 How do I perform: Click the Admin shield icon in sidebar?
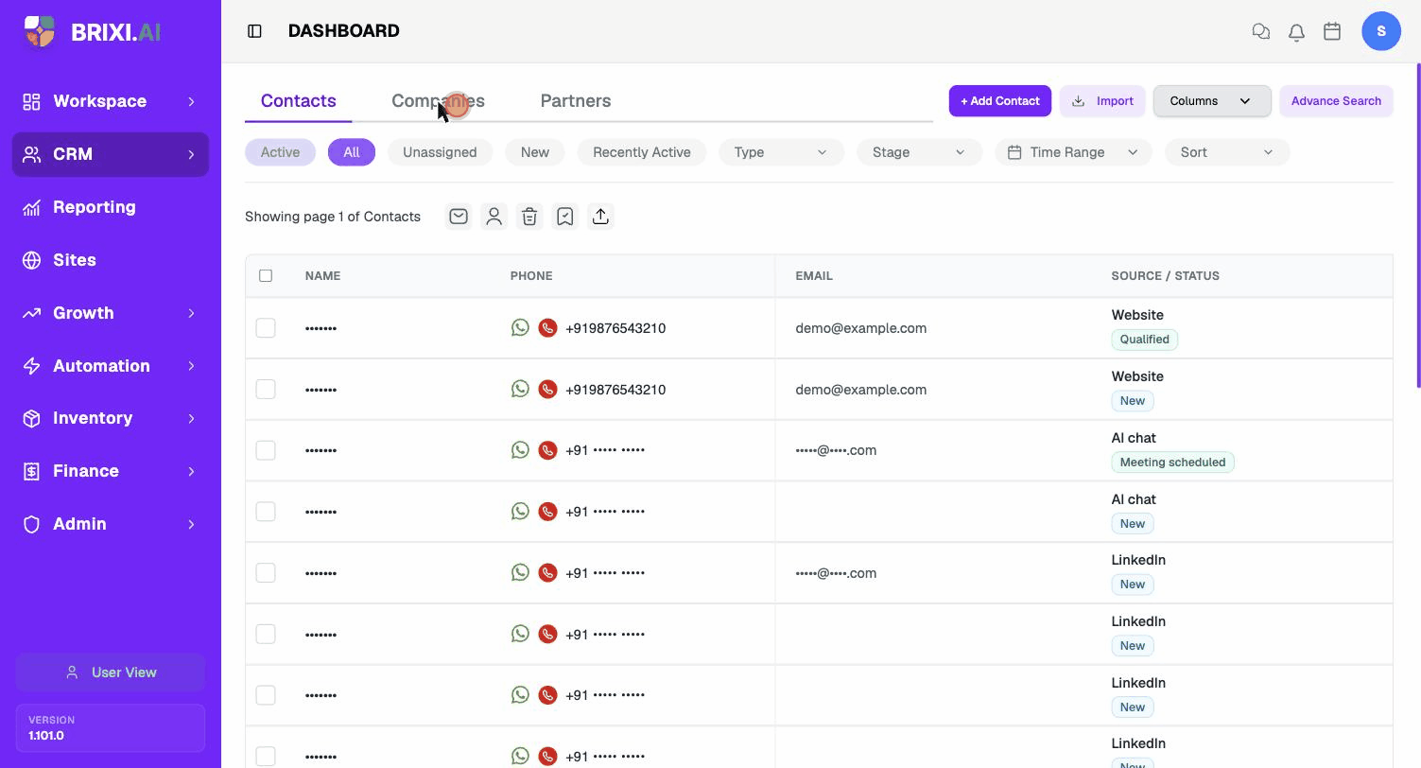[x=32, y=524]
